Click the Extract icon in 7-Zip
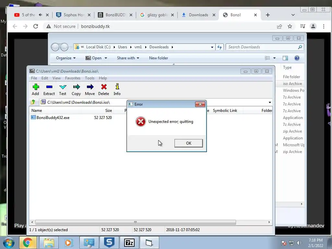Viewport: 332px width, 249px height. point(49,89)
